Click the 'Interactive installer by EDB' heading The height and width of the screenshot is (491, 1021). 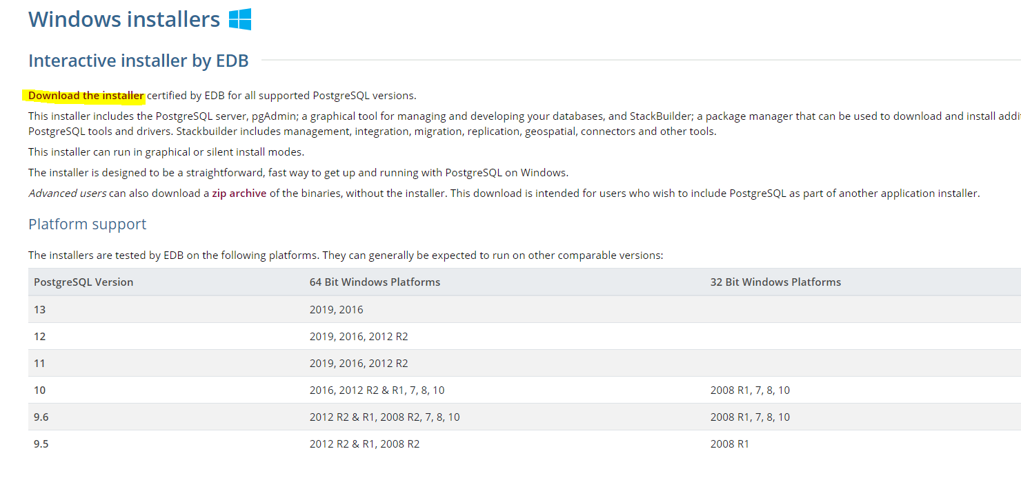tap(138, 61)
